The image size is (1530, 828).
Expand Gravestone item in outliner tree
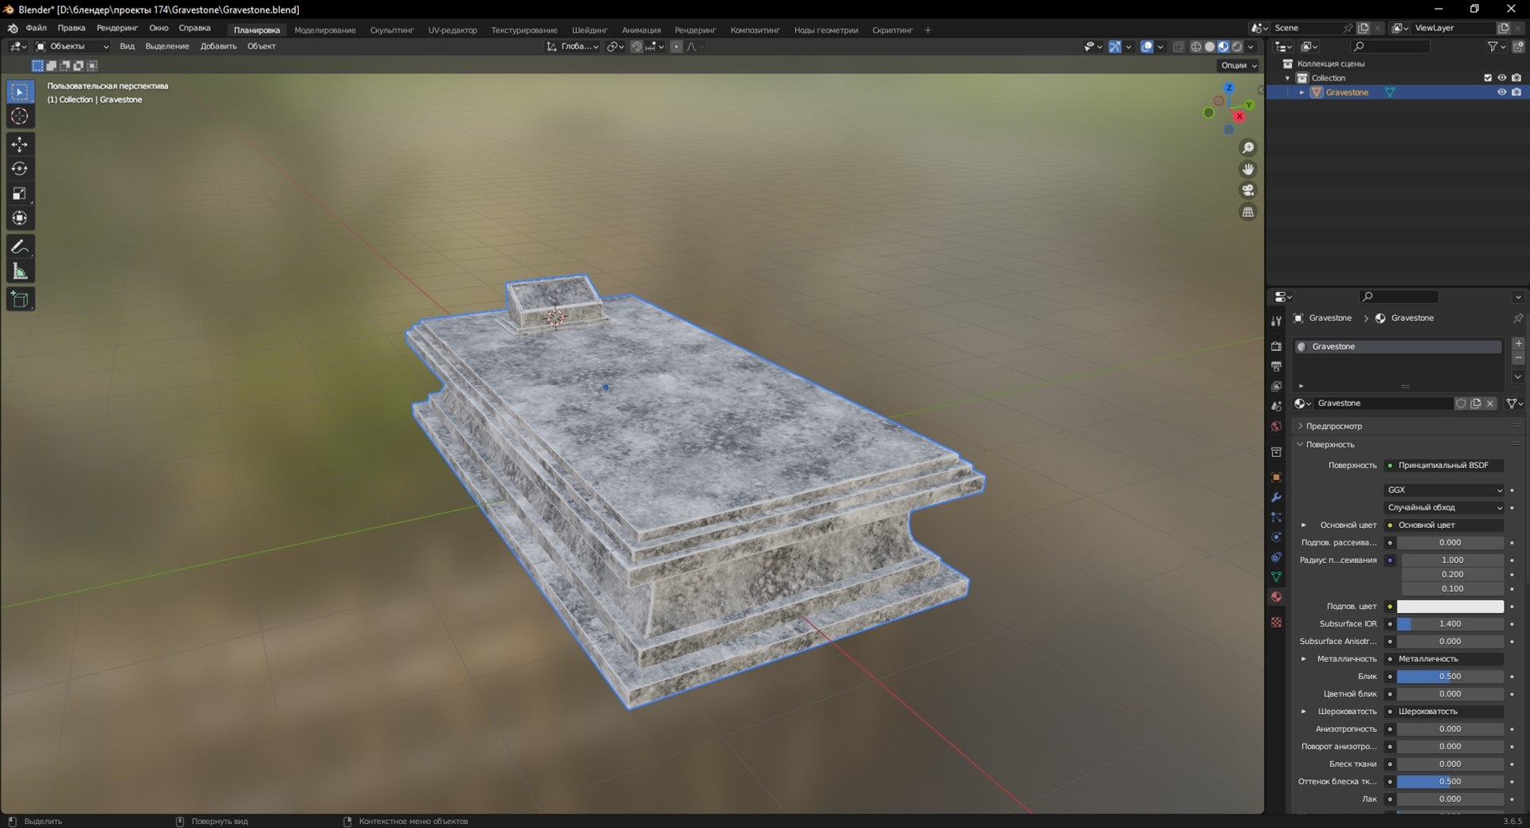pos(1302,92)
